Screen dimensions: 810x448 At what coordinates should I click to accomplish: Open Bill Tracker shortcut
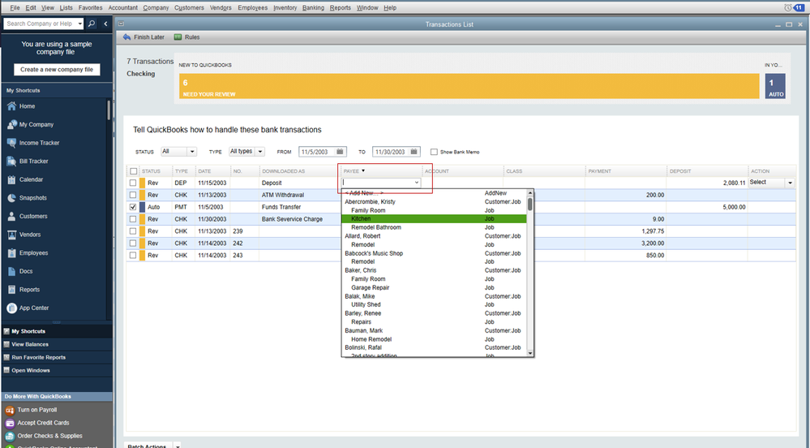coord(33,162)
